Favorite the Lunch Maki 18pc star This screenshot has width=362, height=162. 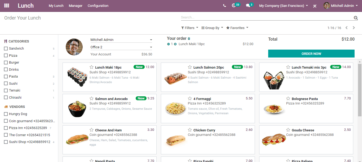(x=91, y=67)
